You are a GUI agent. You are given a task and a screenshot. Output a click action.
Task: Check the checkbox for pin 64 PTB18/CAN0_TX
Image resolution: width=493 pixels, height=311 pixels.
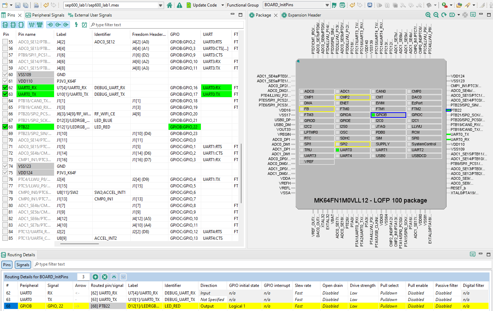pyautogui.click(x=5, y=101)
